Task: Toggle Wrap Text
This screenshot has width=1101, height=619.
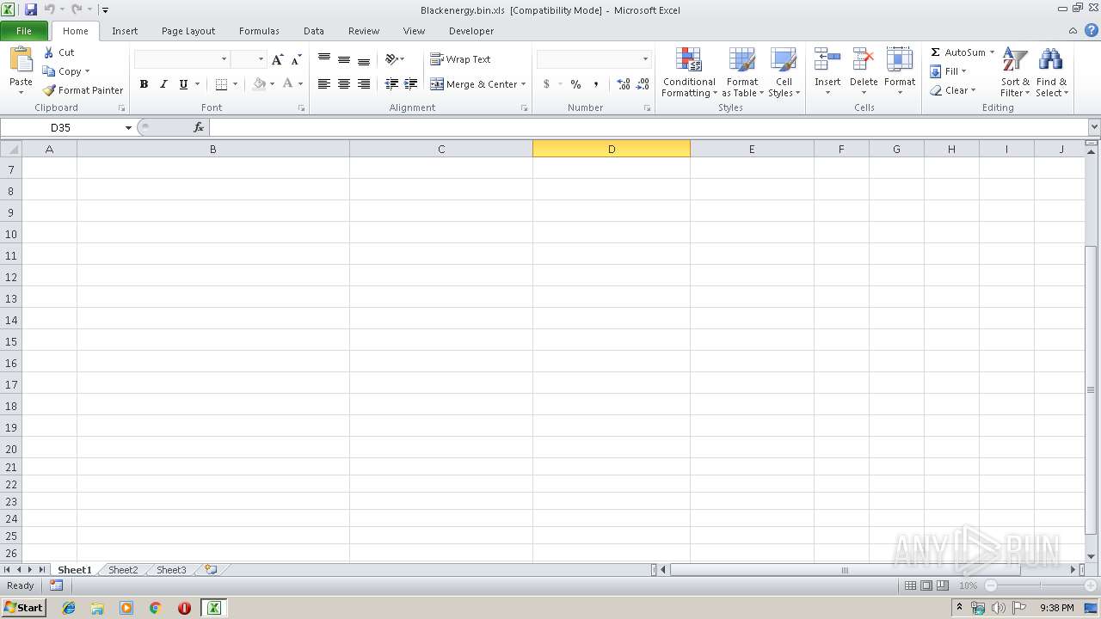Action: tap(460, 59)
